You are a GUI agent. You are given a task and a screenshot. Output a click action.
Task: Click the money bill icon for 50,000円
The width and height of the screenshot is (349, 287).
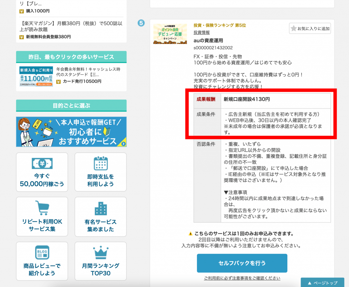(x=42, y=163)
